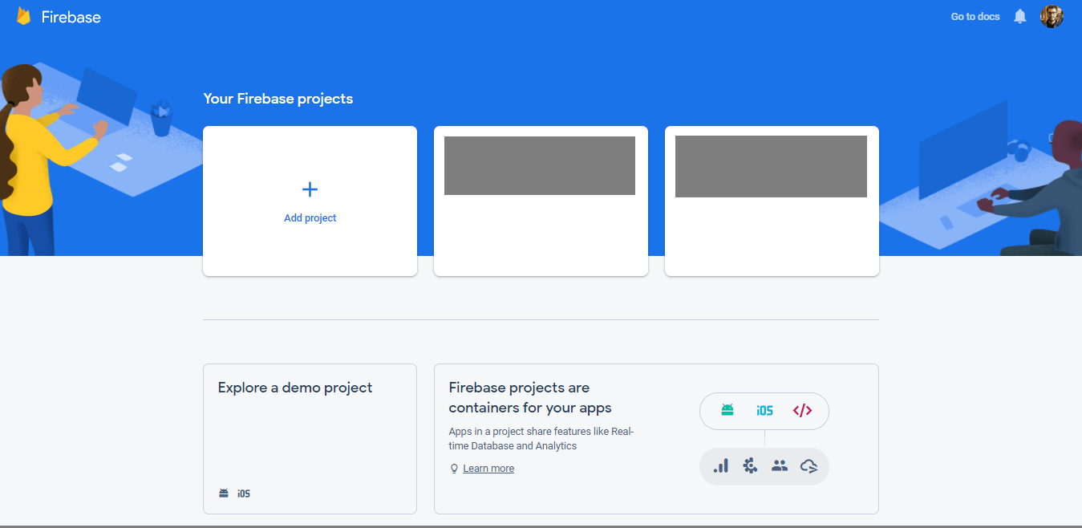
Task: Click the 'Apps in a project share features' text
Action: pos(541,438)
